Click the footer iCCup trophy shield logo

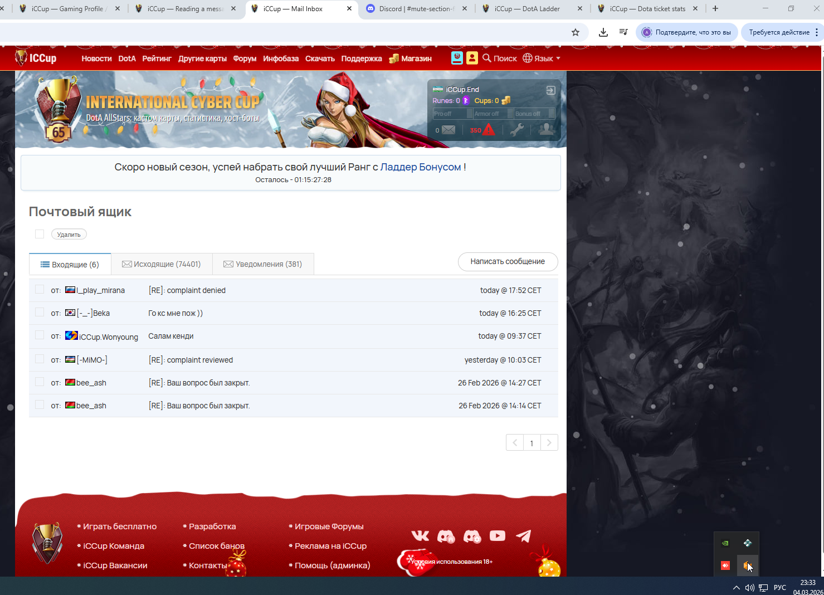click(x=47, y=543)
